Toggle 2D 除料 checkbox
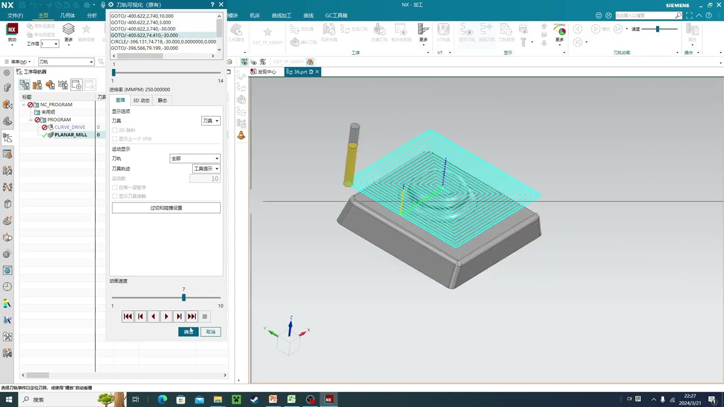Image resolution: width=724 pixels, height=407 pixels. [115, 130]
